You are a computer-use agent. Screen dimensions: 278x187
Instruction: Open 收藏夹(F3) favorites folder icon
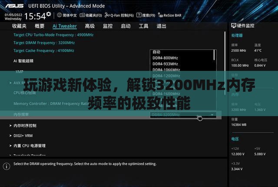coord(82,15)
